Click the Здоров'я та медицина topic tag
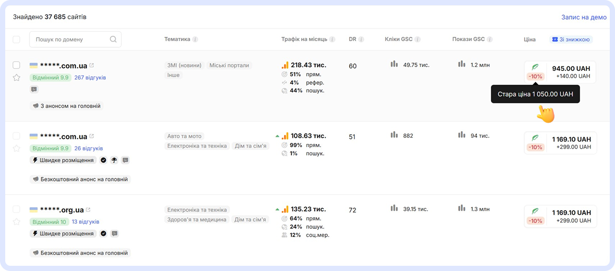 196,220
